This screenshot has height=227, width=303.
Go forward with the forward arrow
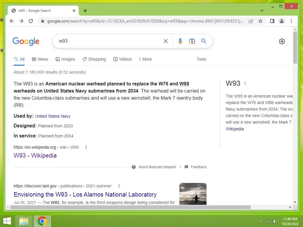point(21,21)
